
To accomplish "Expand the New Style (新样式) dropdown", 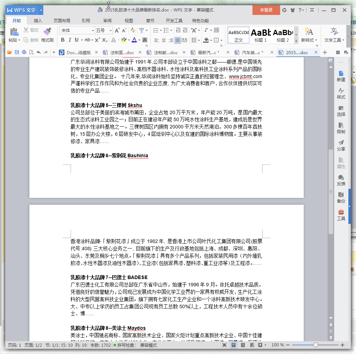I will 316,40.
